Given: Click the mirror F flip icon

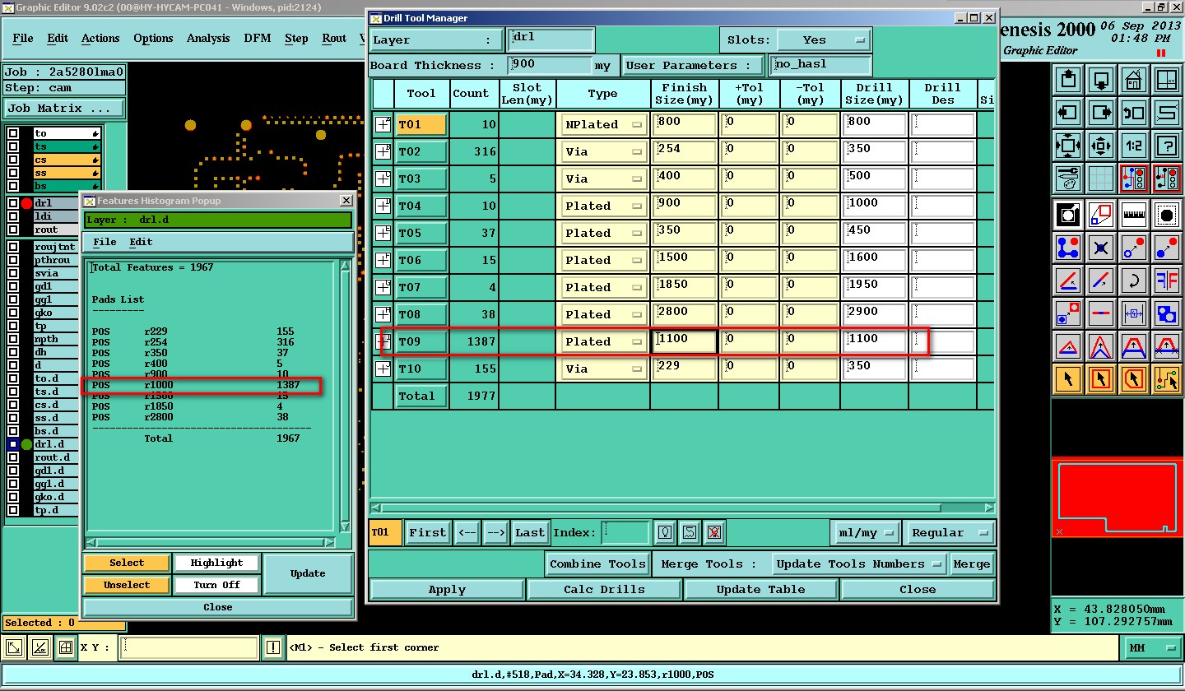Looking at the screenshot, I should [1167, 281].
